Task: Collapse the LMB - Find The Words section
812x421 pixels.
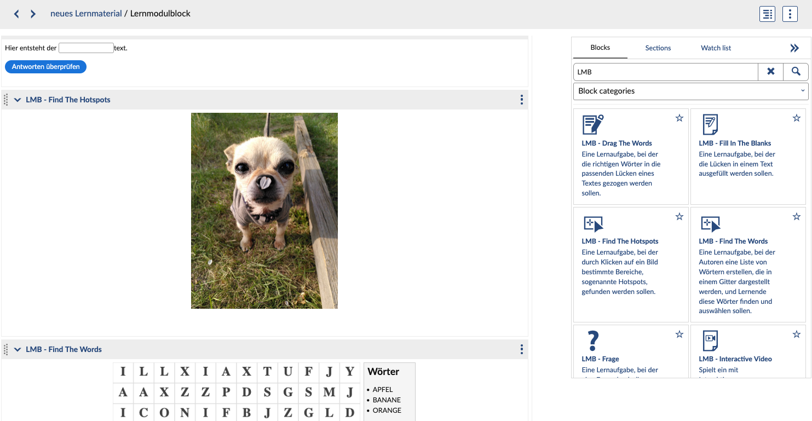Action: click(18, 349)
